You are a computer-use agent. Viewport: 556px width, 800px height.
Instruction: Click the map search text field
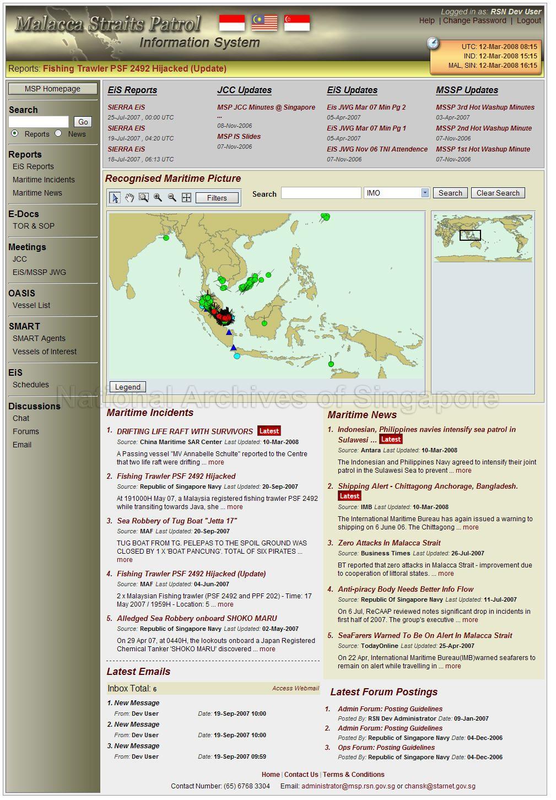point(321,193)
